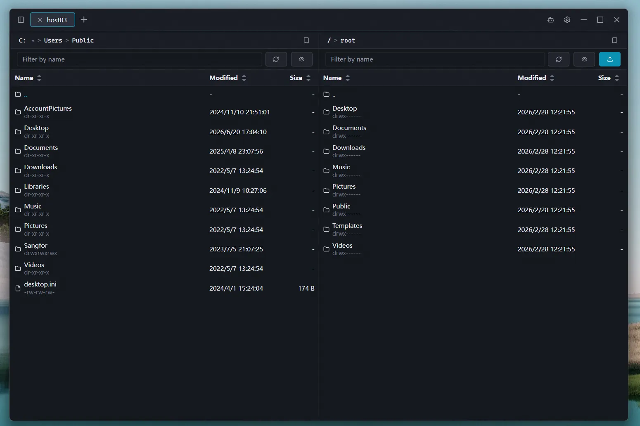Image resolution: width=640 pixels, height=426 pixels.
Task: Maximize the application window
Action: pos(600,20)
